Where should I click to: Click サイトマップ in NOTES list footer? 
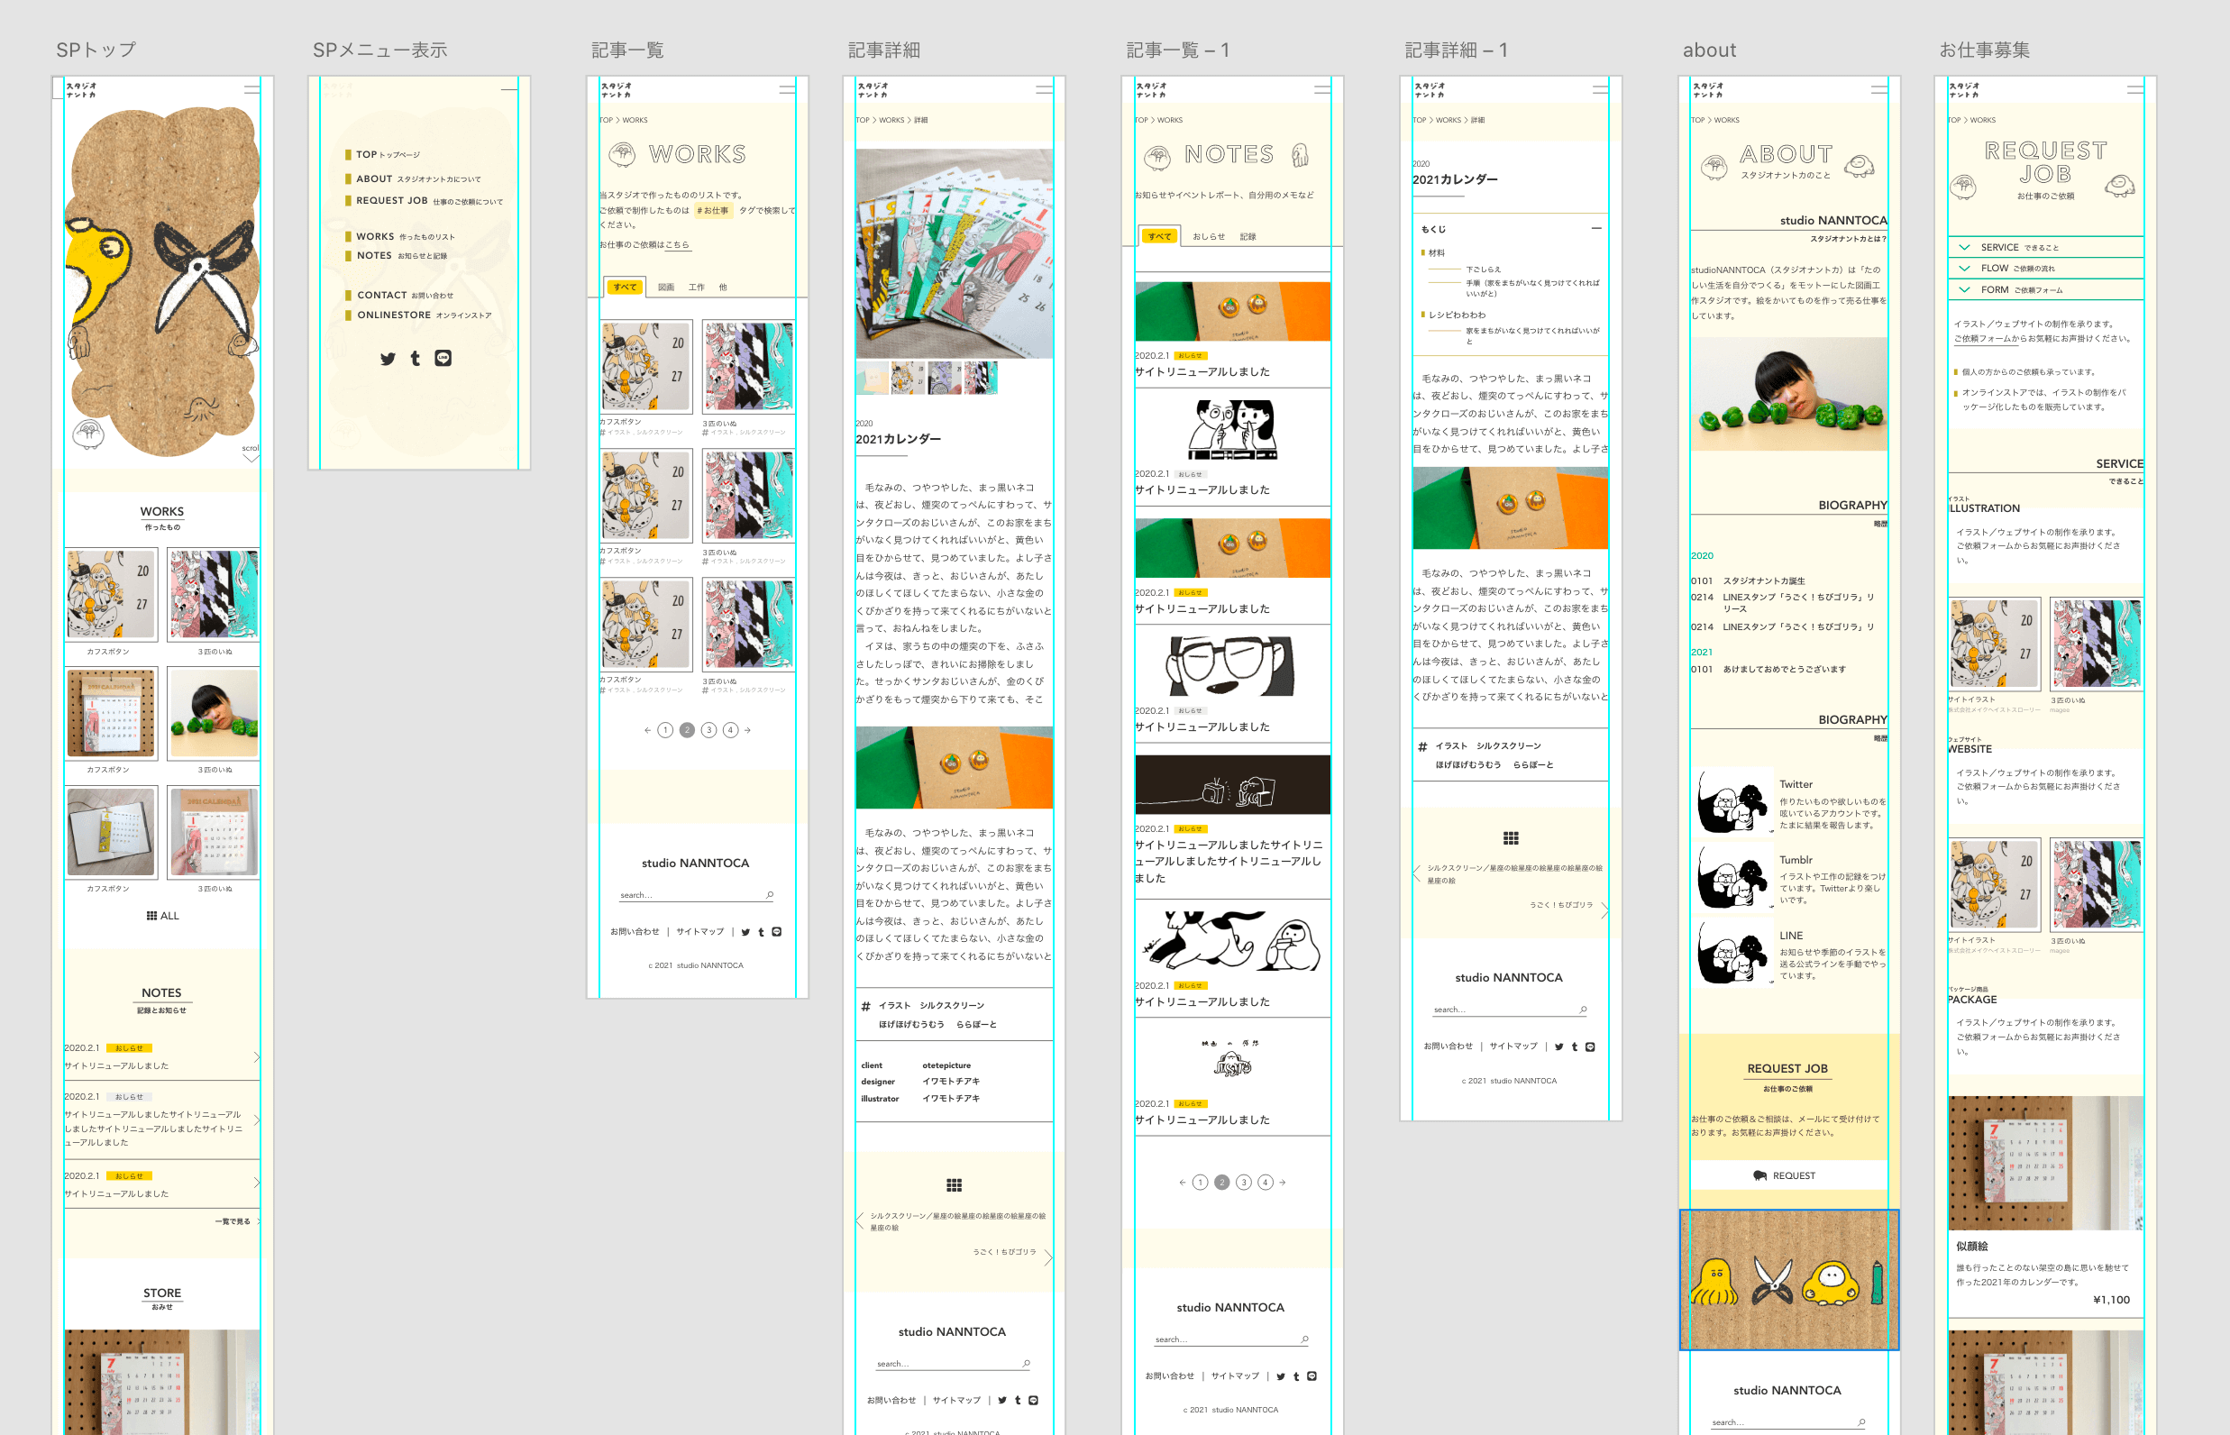1235,1376
